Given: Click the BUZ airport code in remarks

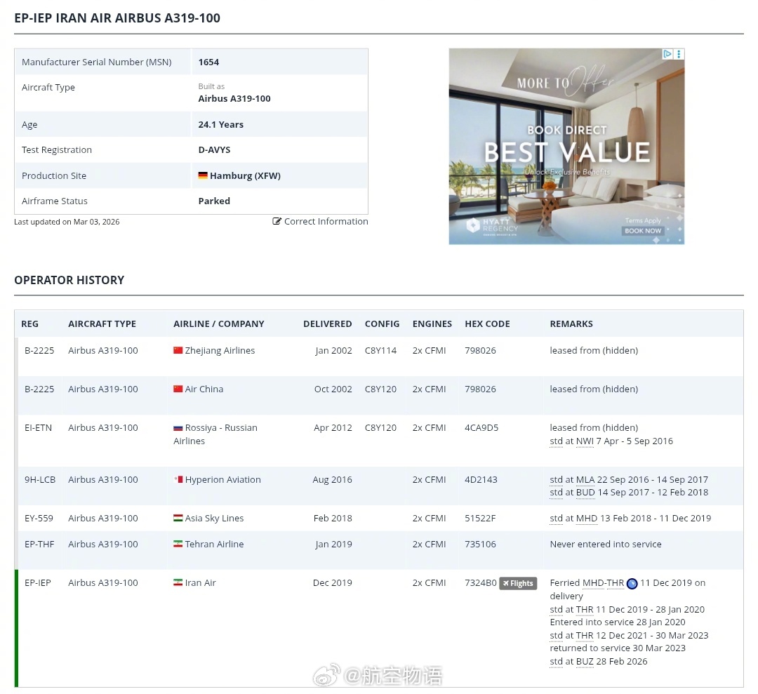Looking at the screenshot, I should 585,661.
